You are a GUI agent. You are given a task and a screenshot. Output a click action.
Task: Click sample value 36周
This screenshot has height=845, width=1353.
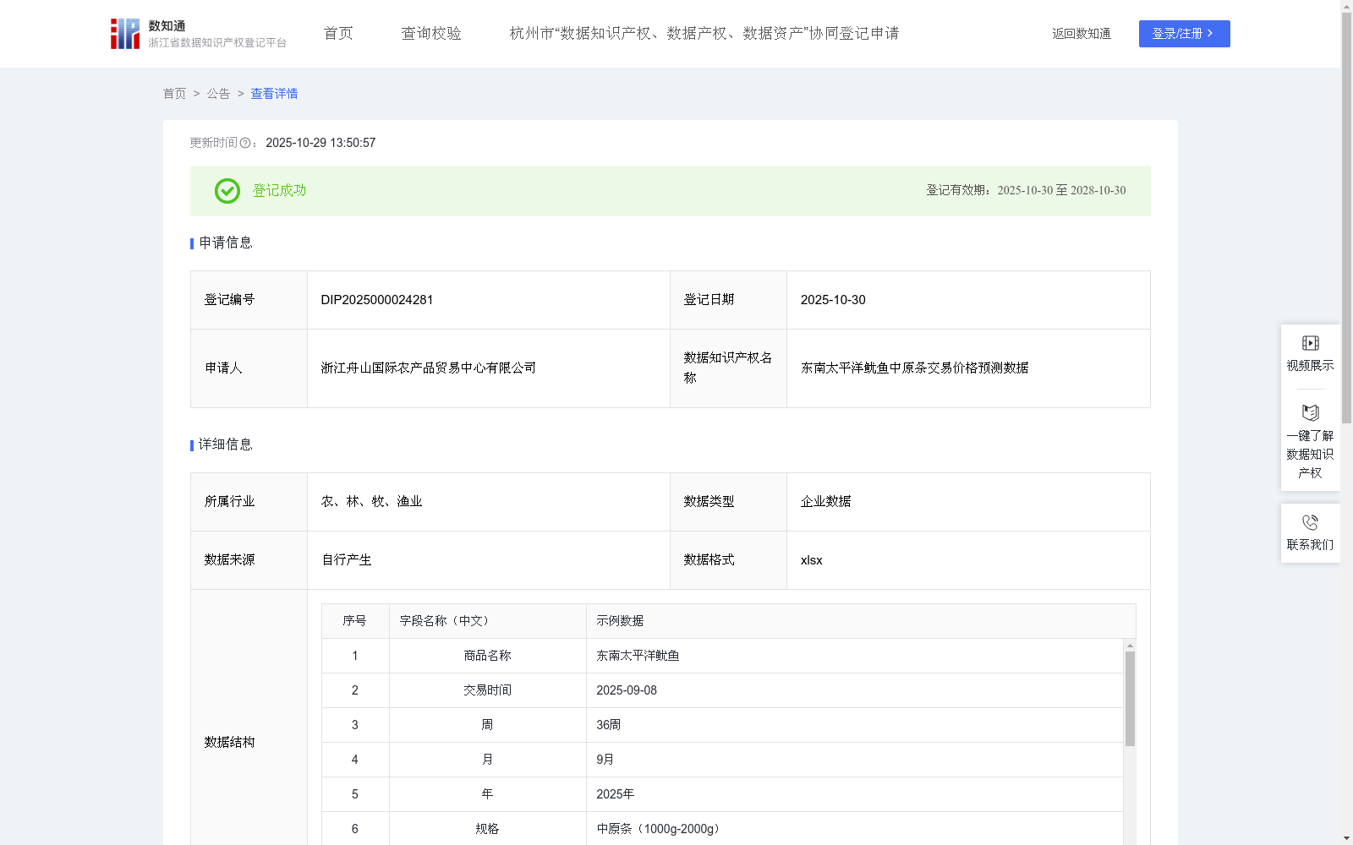[609, 725]
